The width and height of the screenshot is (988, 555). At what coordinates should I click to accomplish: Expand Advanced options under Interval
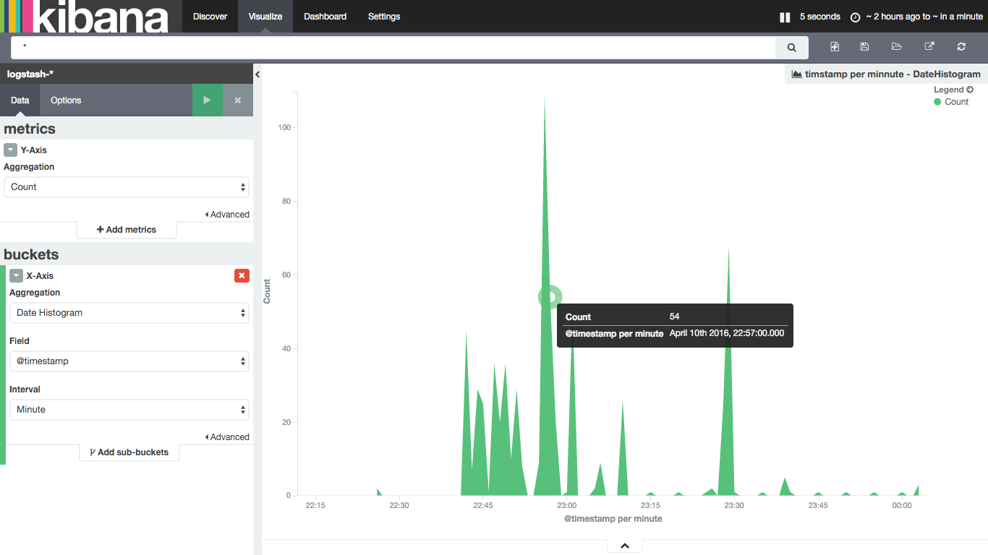pos(229,436)
